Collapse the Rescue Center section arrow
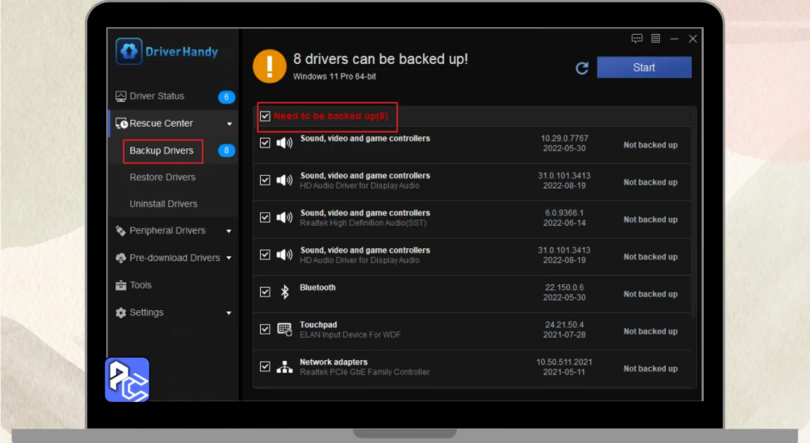Screen dimensions: 810x443 [229, 124]
